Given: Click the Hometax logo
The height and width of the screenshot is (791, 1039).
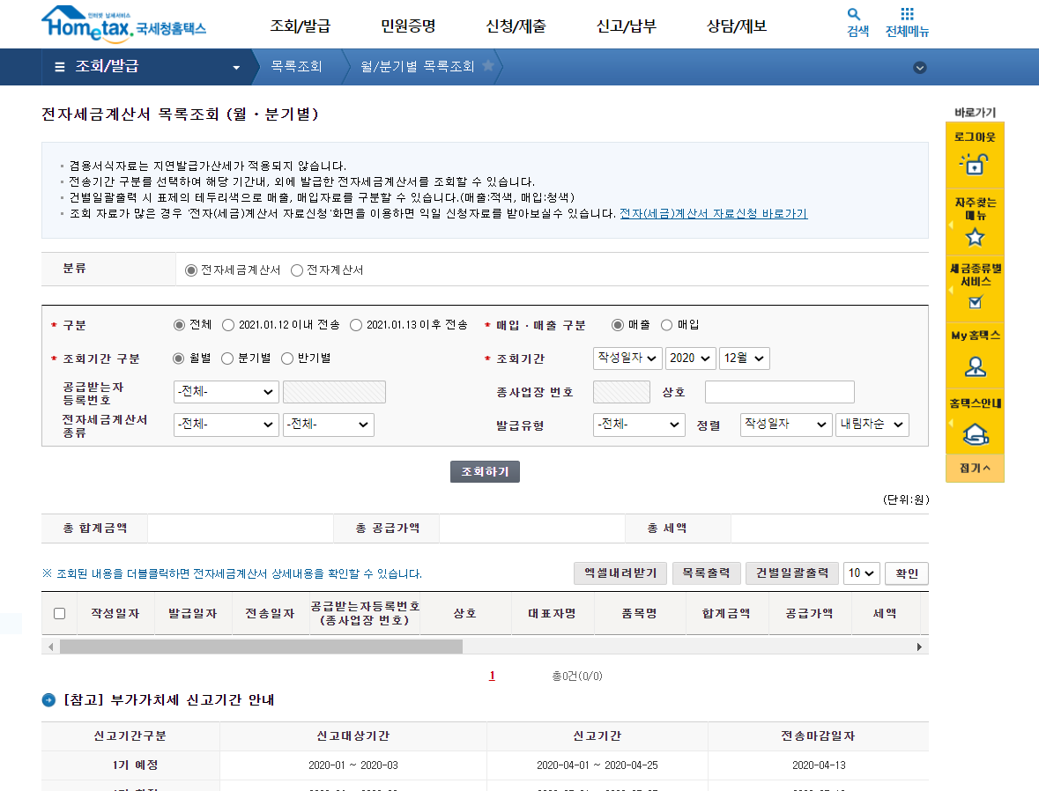Looking at the screenshot, I should click(124, 24).
